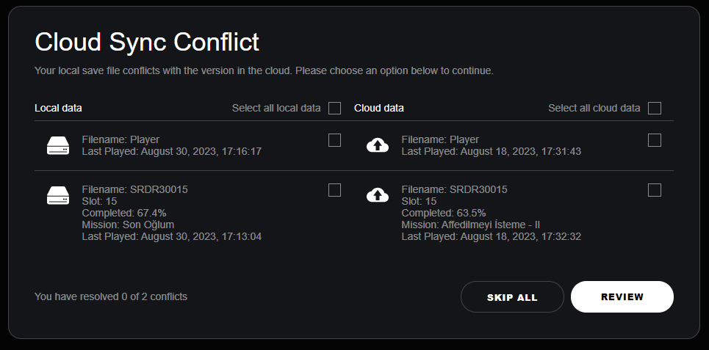Viewport: 709px width, 350px height.
Task: Click the cloud icon beside cloud SRDR30015
Action: [x=378, y=195]
